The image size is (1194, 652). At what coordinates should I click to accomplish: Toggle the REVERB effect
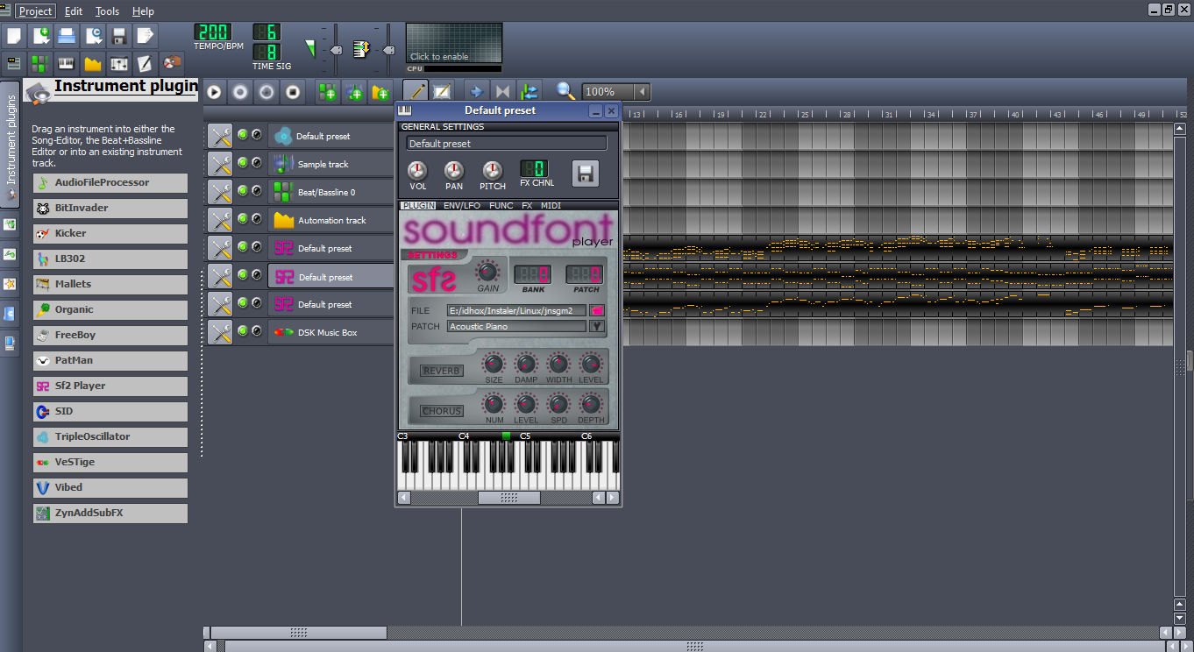point(441,371)
